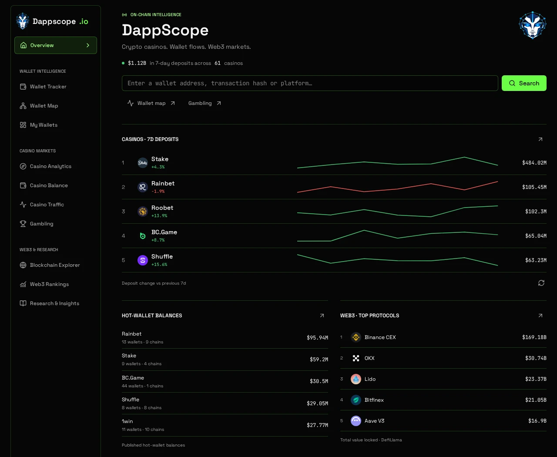Click the Roobet casino logo icon
The image size is (557, 457).
143,212
